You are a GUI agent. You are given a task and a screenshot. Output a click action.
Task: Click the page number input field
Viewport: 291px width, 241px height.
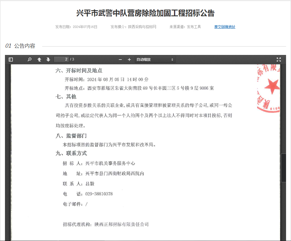61,59
